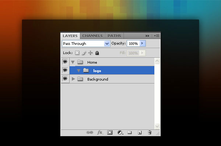Image resolution: width=221 pixels, height=146 pixels.
Task: Create a new layer
Action: pyautogui.click(x=140, y=132)
